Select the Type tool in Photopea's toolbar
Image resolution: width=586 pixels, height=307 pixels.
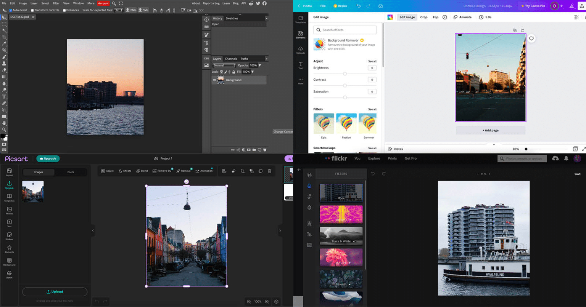coord(4,97)
